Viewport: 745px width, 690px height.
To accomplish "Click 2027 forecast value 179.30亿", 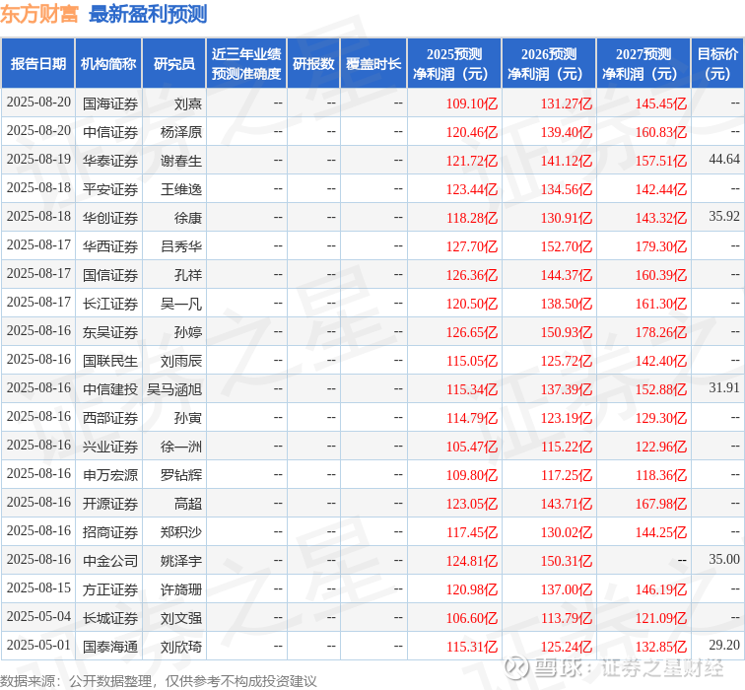I will pyautogui.click(x=661, y=246).
